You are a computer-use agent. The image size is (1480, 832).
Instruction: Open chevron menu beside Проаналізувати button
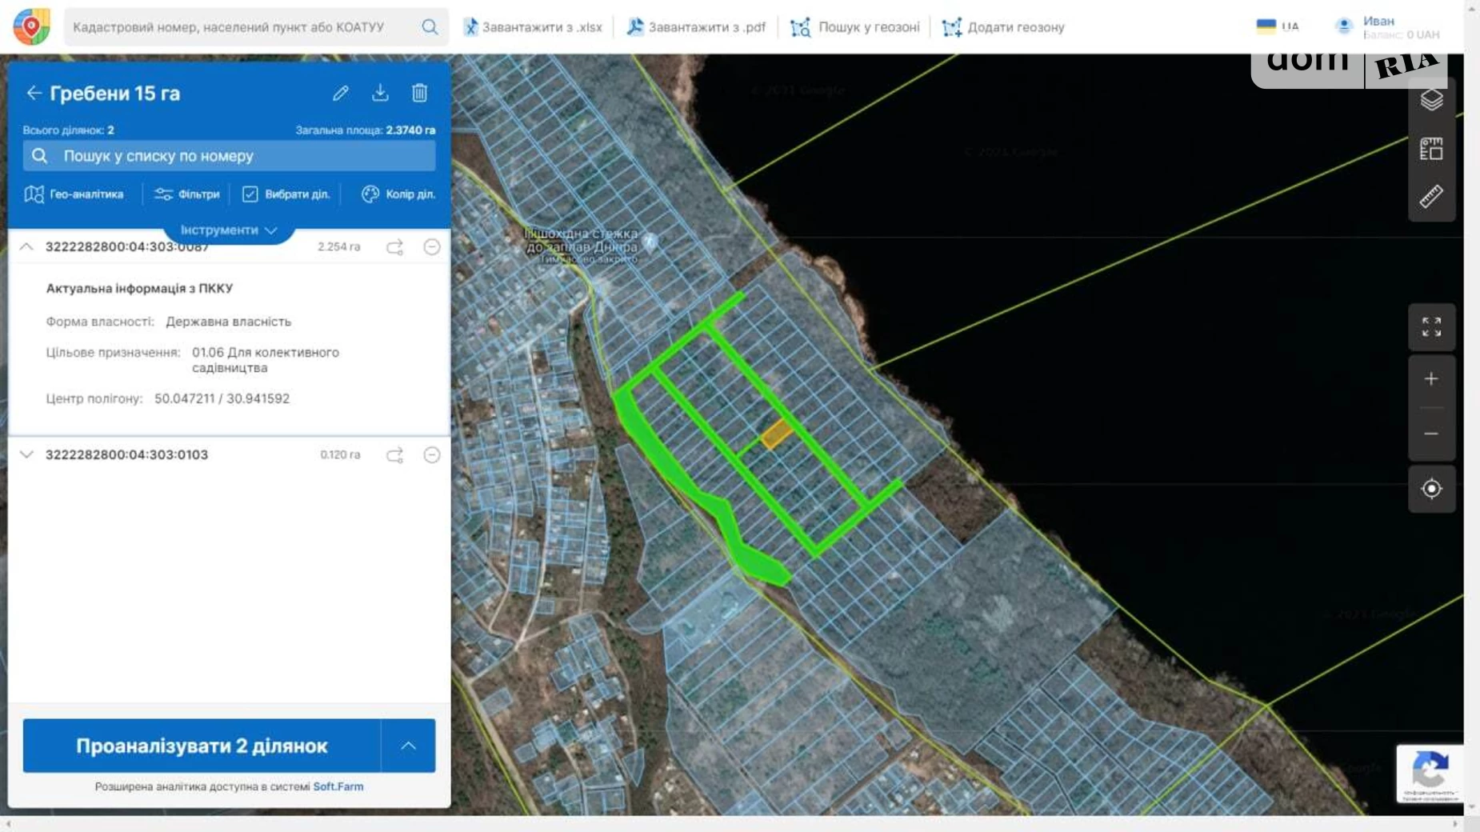pos(408,746)
